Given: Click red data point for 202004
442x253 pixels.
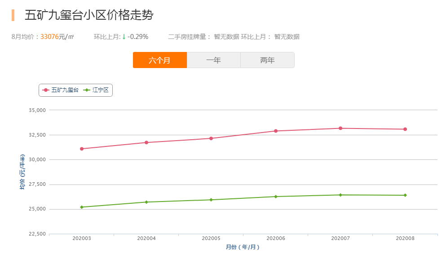Looking at the screenshot, I should point(146,142).
